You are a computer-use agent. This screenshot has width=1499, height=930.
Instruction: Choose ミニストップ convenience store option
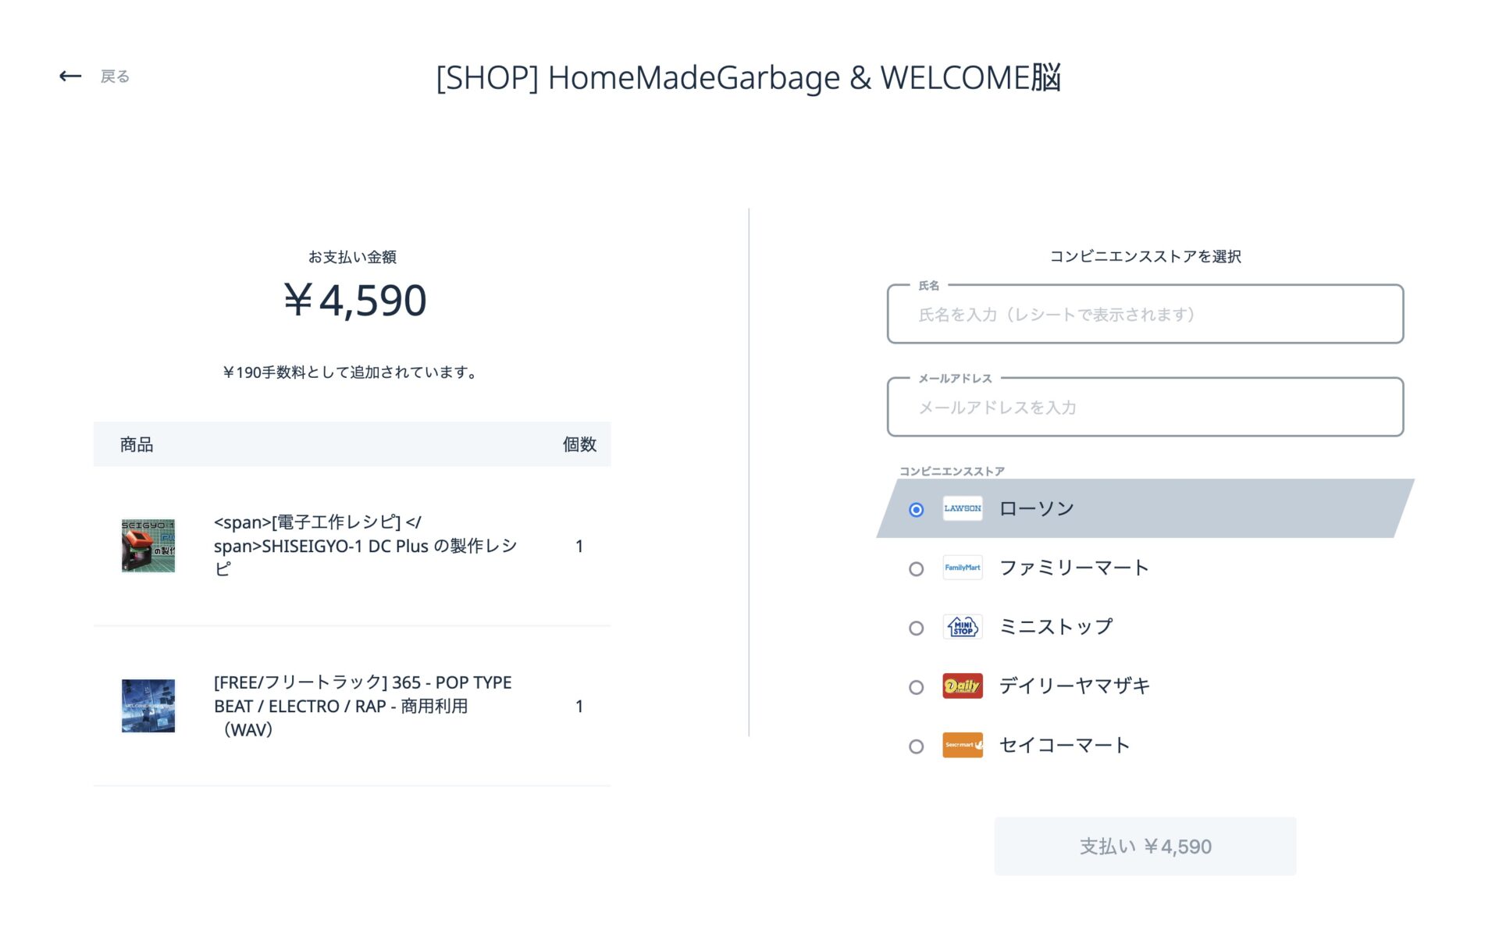(915, 626)
